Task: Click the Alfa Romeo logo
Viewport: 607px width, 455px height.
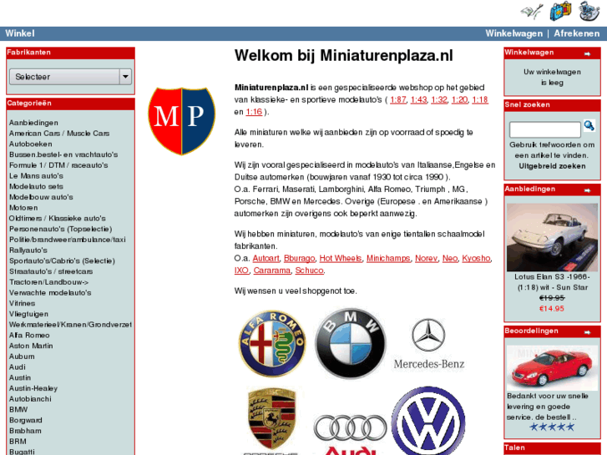Action: pyautogui.click(x=272, y=344)
